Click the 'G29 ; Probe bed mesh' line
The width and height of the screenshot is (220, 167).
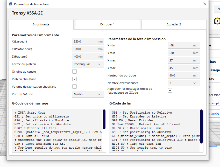40,144
